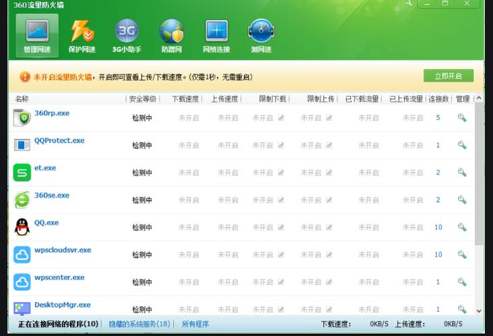Open settings via title bar wrench icon
Viewport: 493px width, 336px height.
click(409, 3)
